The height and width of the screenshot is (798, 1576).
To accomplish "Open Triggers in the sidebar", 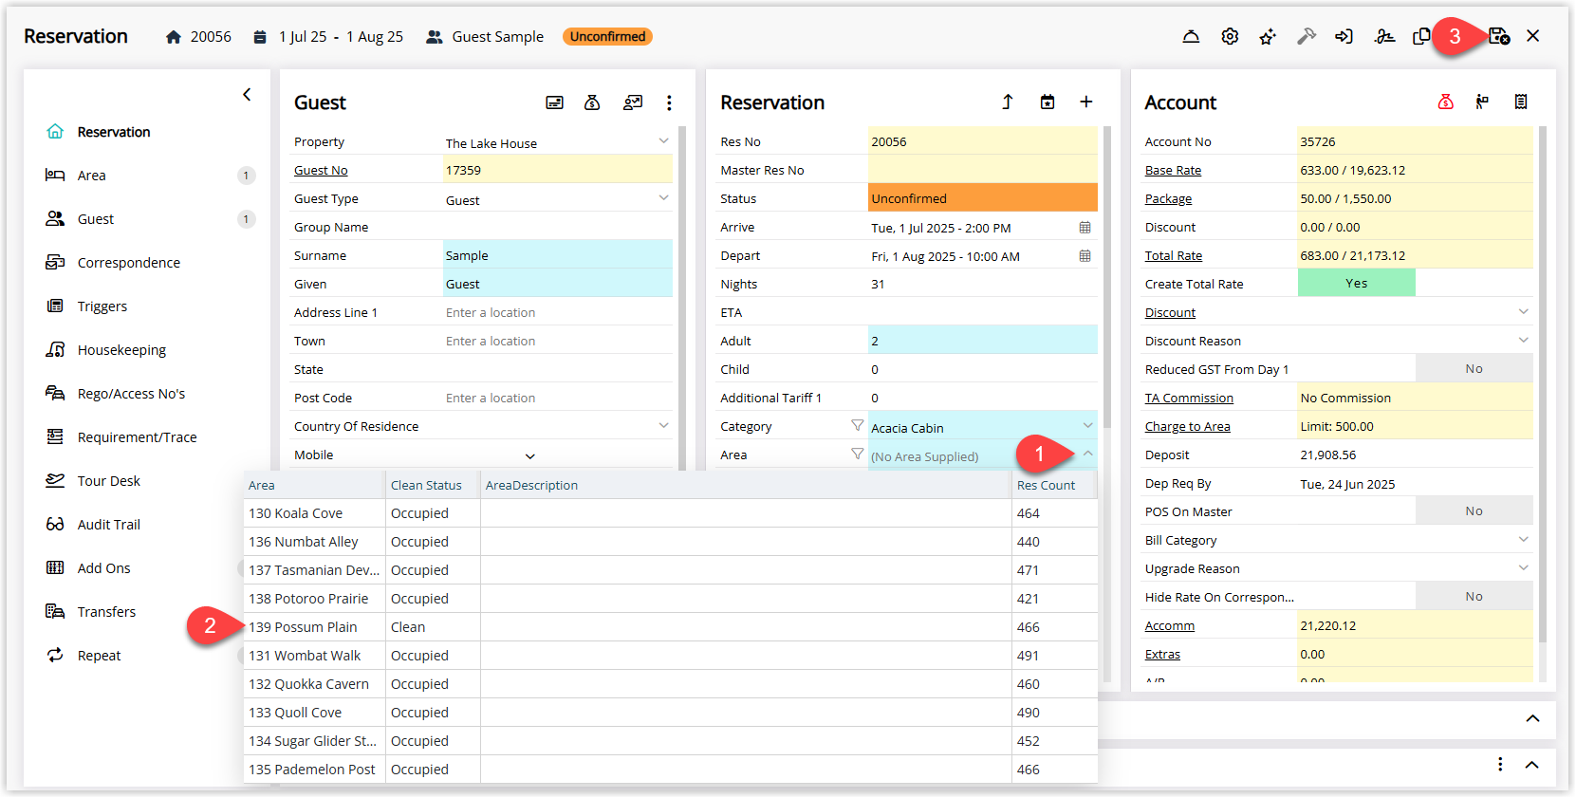I will point(102,306).
